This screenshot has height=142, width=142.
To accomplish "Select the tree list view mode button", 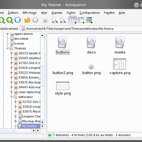I will click(x=81, y=20).
